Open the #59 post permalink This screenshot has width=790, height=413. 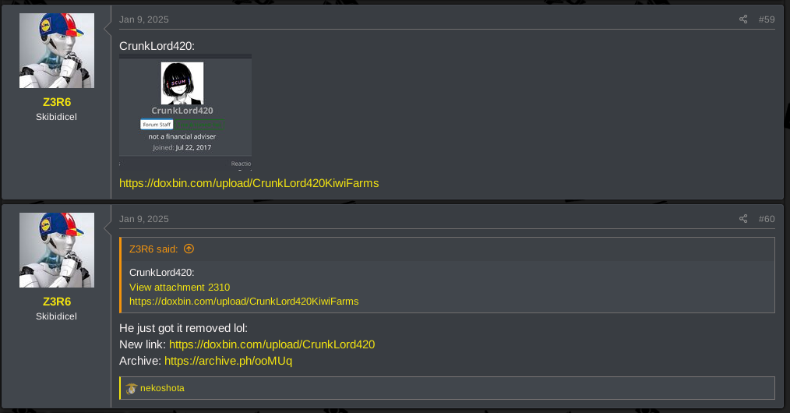pyautogui.click(x=767, y=19)
